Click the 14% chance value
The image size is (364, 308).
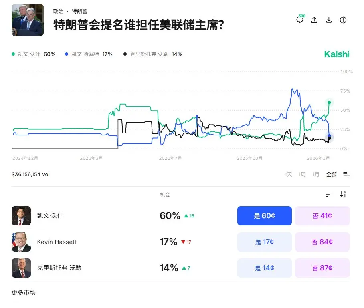click(x=169, y=268)
